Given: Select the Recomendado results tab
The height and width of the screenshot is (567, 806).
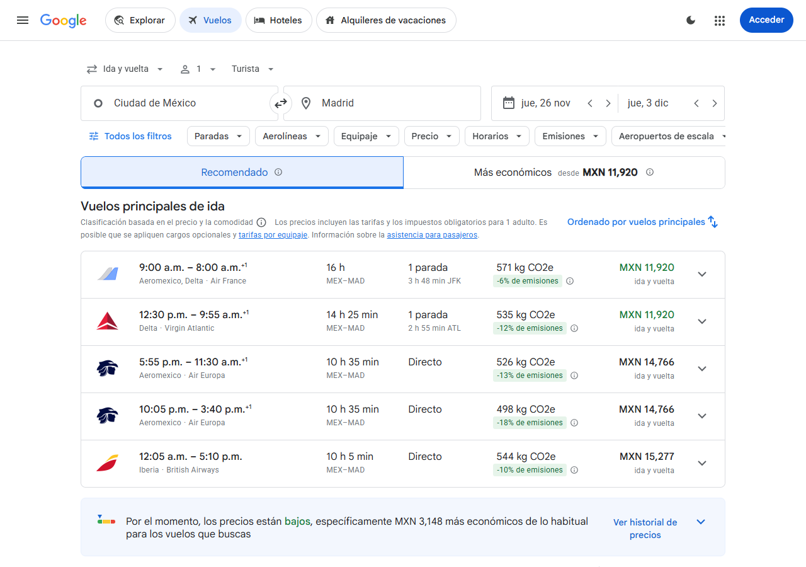Looking at the screenshot, I should pos(242,172).
